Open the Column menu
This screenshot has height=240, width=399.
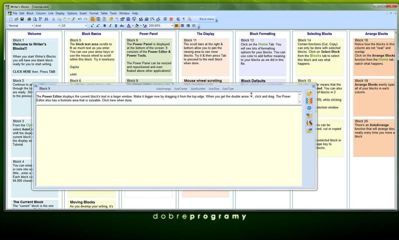click(41, 13)
